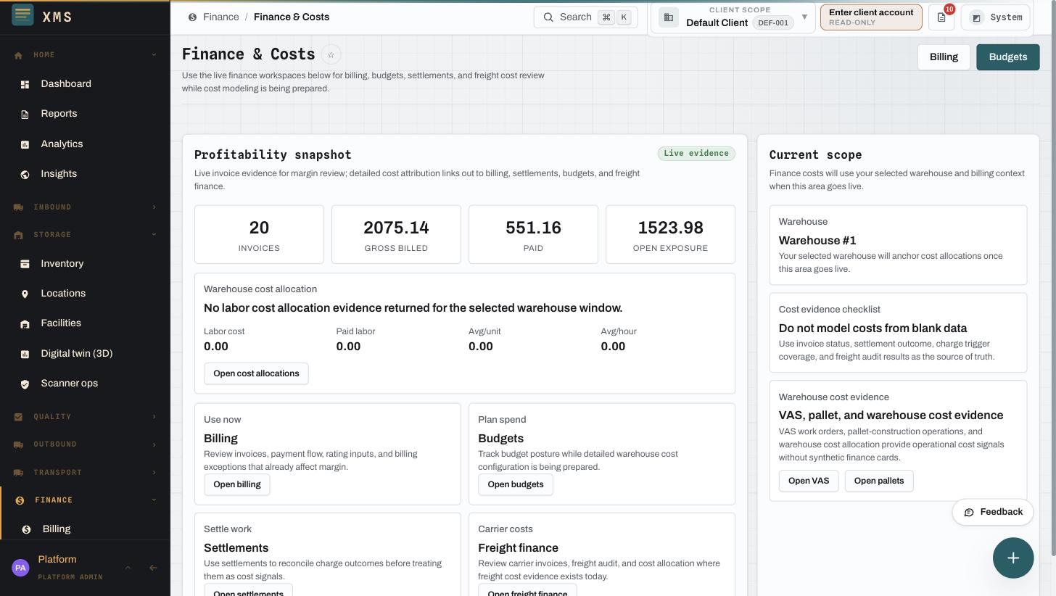Viewport: 1056px width, 596px height.
Task: Click Enter client account button
Action: pyautogui.click(x=871, y=17)
